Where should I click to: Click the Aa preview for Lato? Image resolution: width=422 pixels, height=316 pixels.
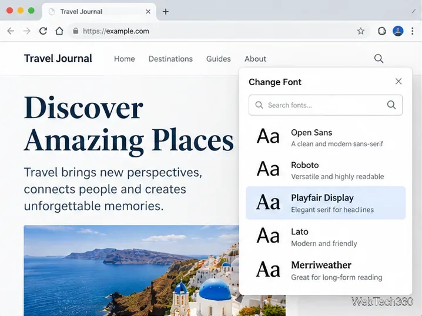[x=268, y=236]
